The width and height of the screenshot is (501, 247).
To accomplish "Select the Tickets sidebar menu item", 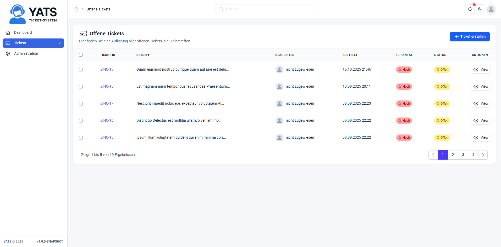I will pyautogui.click(x=20, y=43).
